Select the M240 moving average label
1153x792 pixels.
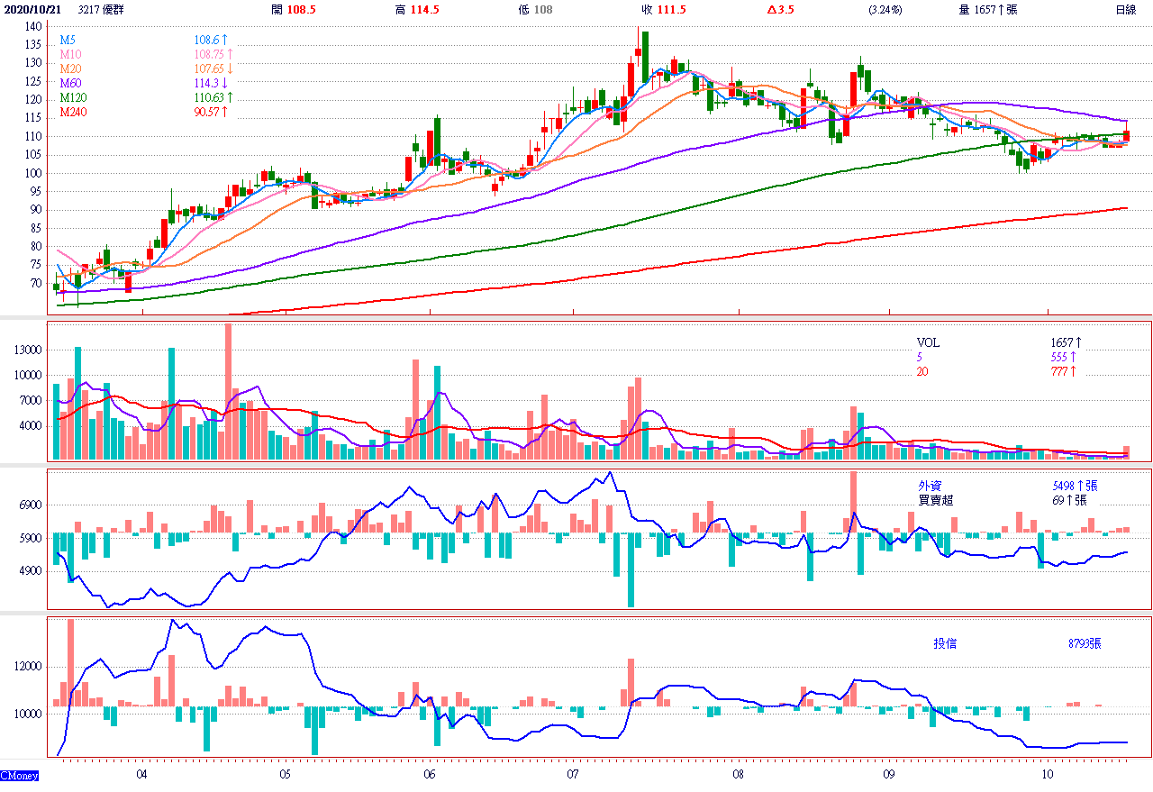[73, 112]
